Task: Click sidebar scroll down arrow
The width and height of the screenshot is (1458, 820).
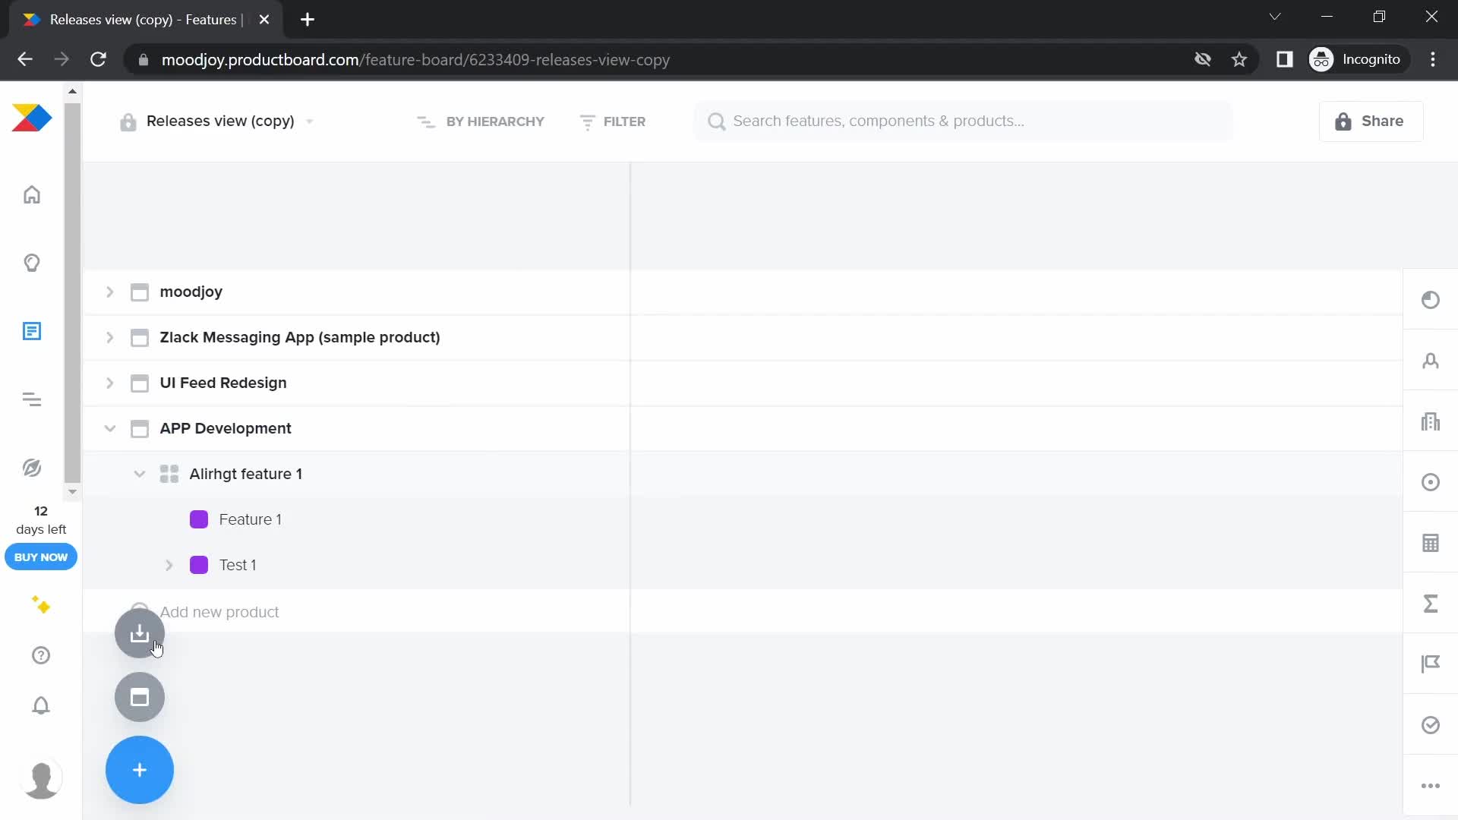Action: coord(72,492)
